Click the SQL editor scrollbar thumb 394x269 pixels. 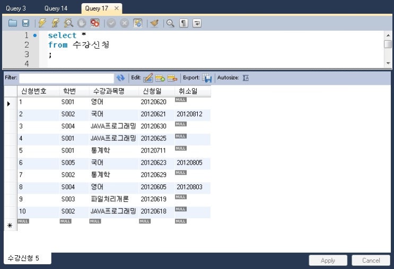pos(388,44)
